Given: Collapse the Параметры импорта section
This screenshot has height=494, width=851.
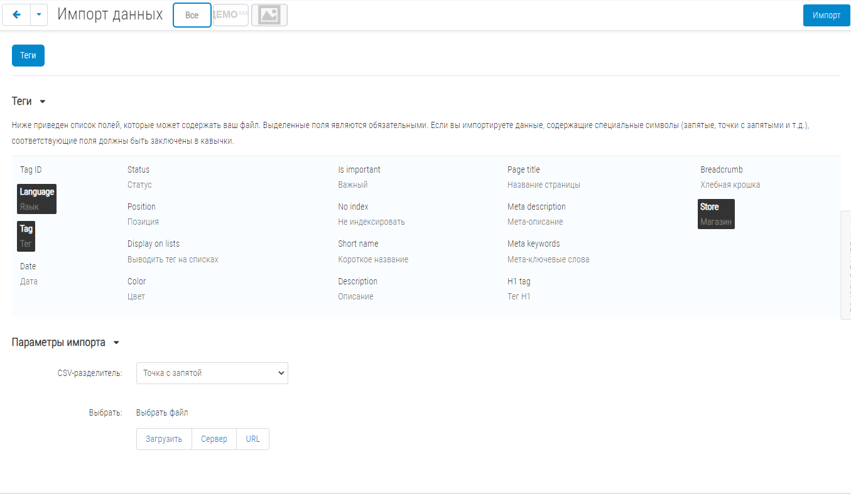Looking at the screenshot, I should click(65, 343).
